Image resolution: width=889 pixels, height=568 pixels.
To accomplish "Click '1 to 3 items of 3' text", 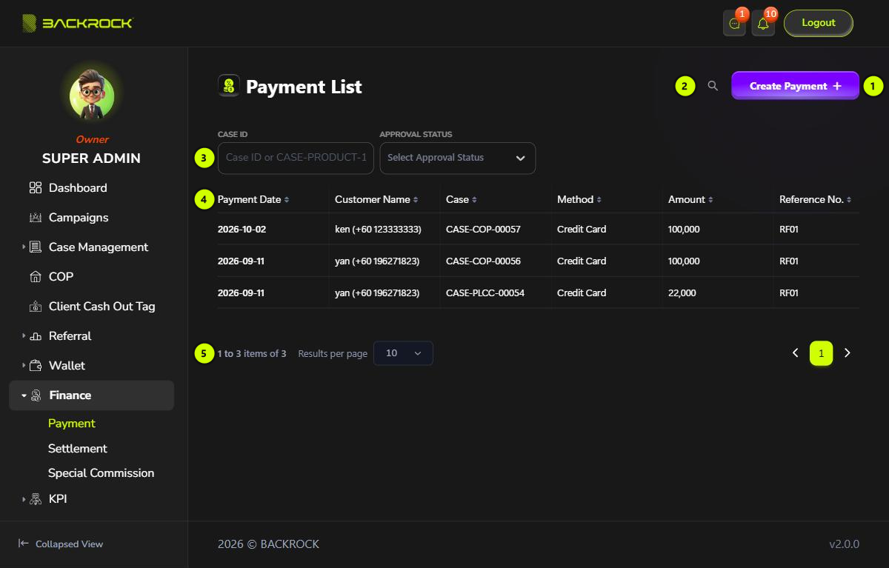I will (x=252, y=354).
